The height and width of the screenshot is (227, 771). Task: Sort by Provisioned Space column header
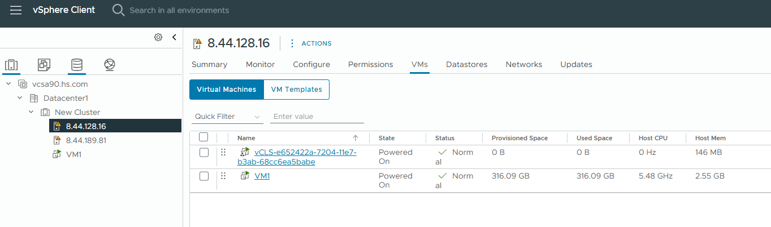click(520, 138)
